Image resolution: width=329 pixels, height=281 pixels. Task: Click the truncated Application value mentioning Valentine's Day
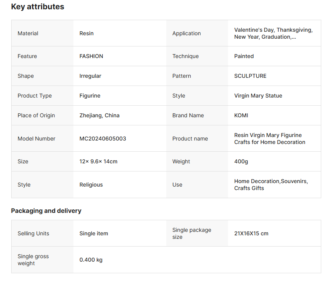tap(273, 33)
